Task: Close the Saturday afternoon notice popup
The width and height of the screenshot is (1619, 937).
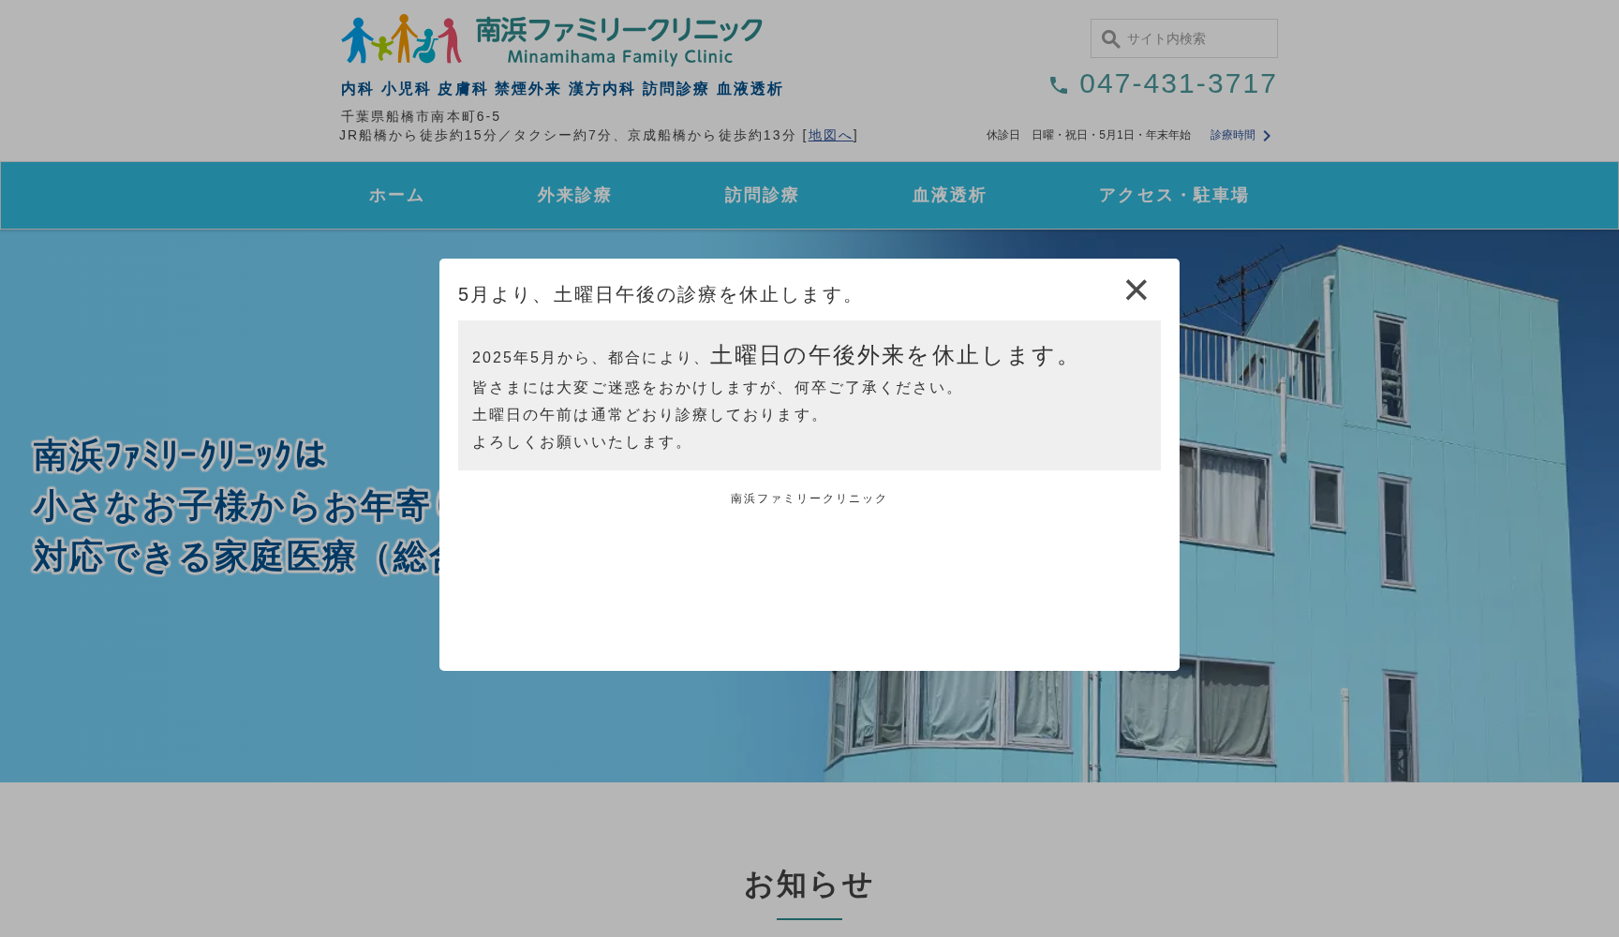Action: 1136,290
